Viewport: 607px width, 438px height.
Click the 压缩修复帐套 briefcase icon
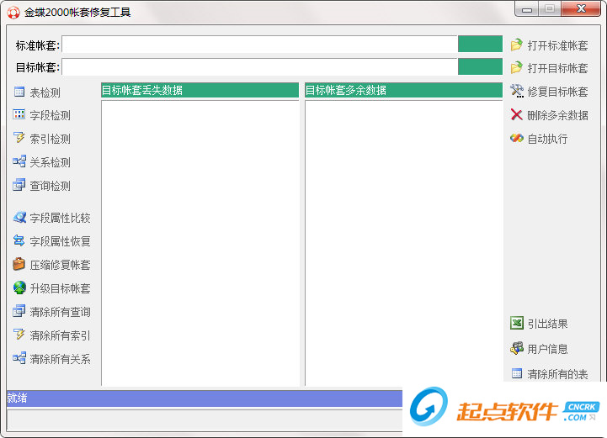click(x=19, y=264)
